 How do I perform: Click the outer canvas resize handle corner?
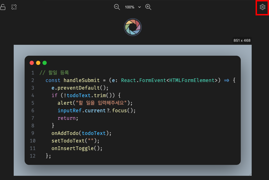(x=251, y=174)
